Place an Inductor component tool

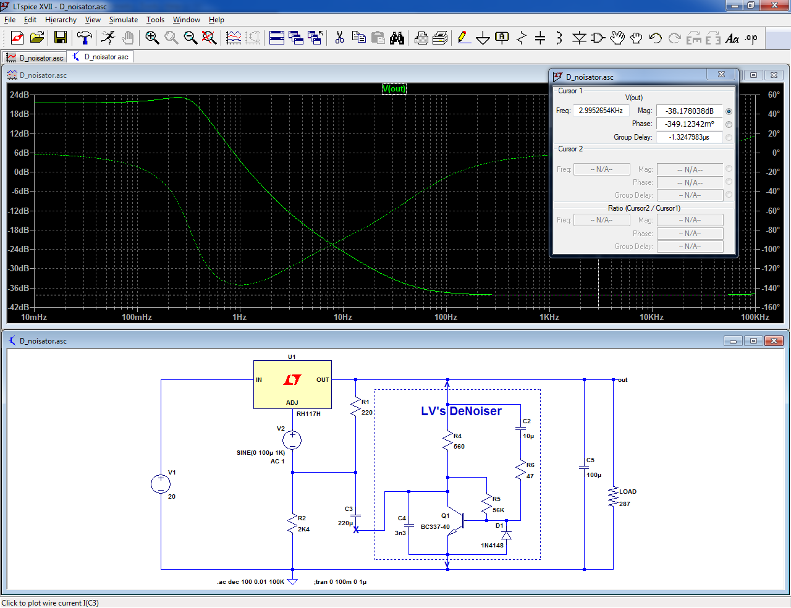pos(559,38)
